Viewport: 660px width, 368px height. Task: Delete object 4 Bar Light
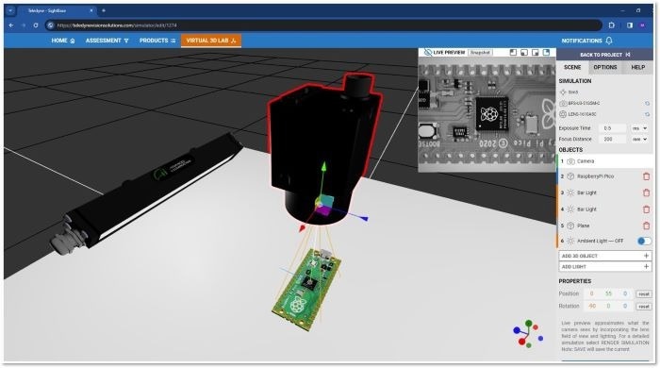click(647, 209)
